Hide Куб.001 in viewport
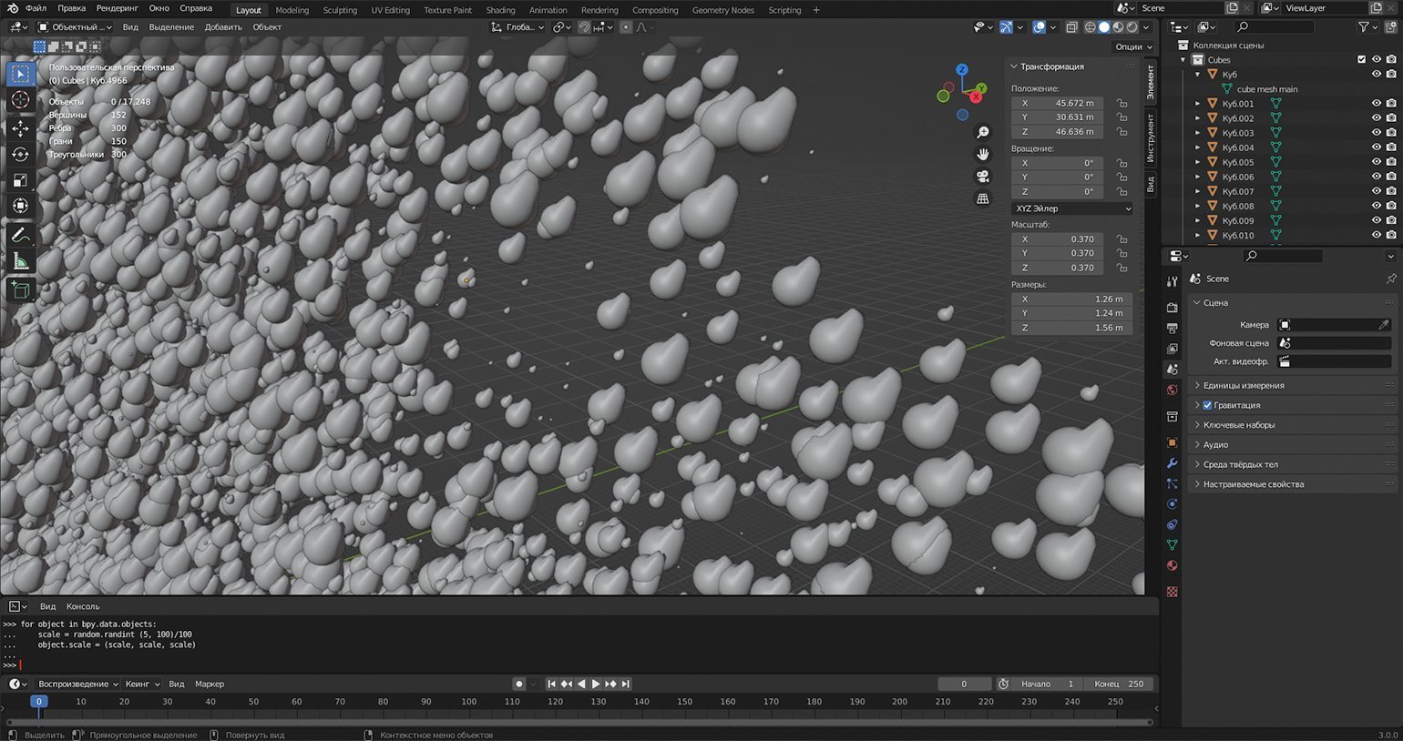The height and width of the screenshot is (741, 1403). click(x=1377, y=104)
